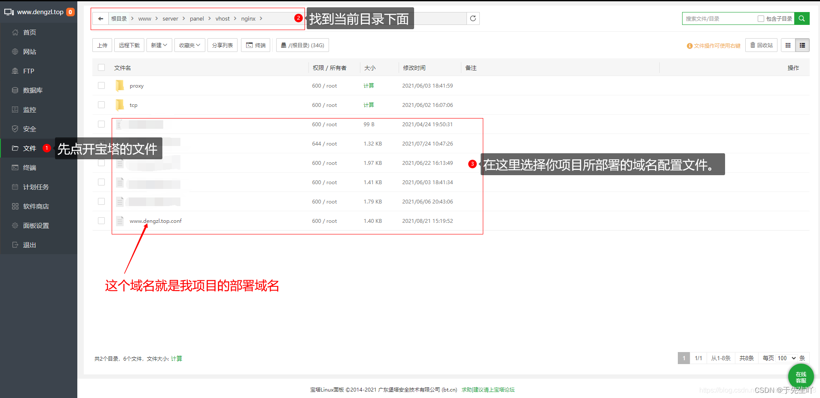Viewport: 820px width, 398px height.
Task: Open the 在线客服 online support bubble
Action: coord(801,377)
